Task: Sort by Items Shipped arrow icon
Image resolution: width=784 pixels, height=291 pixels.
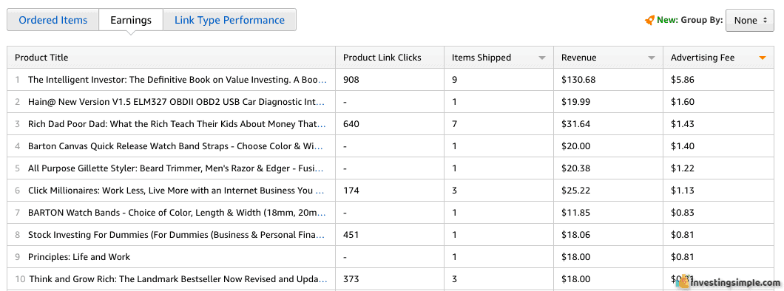Action: 542,58
